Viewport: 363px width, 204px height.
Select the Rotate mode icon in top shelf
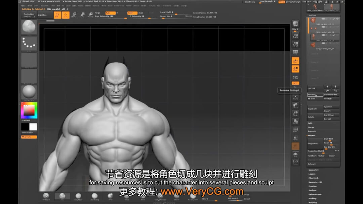point(90,15)
